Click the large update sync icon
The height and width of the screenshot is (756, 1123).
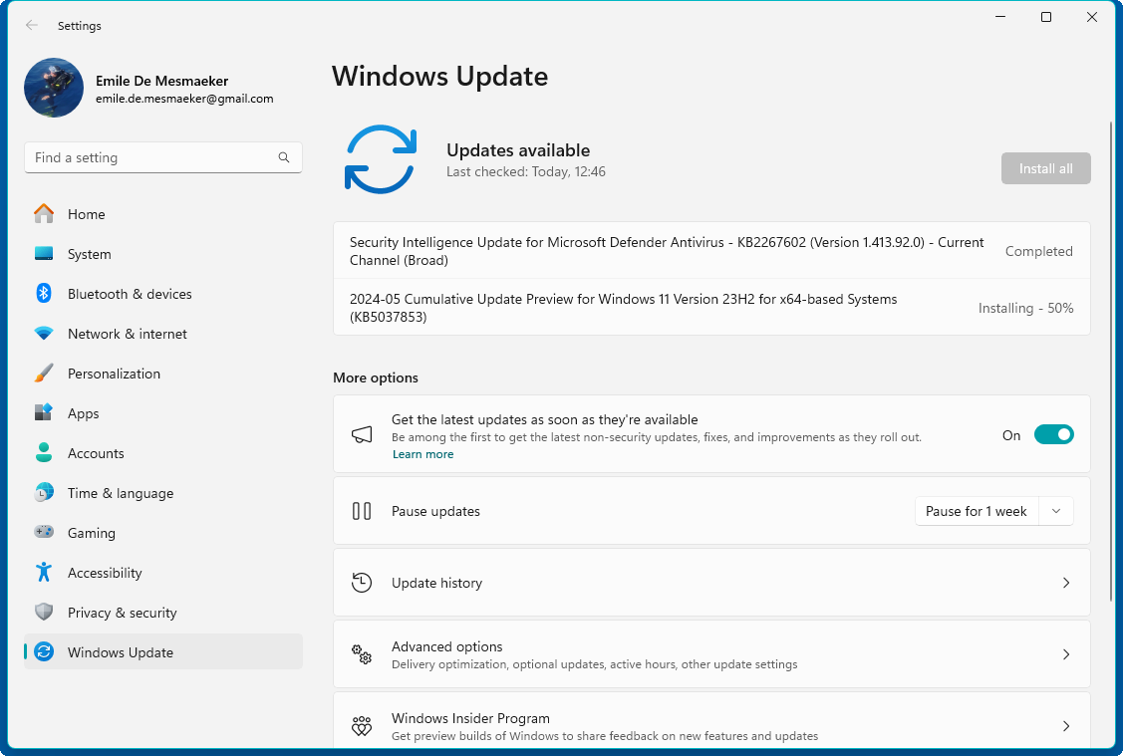pos(381,159)
